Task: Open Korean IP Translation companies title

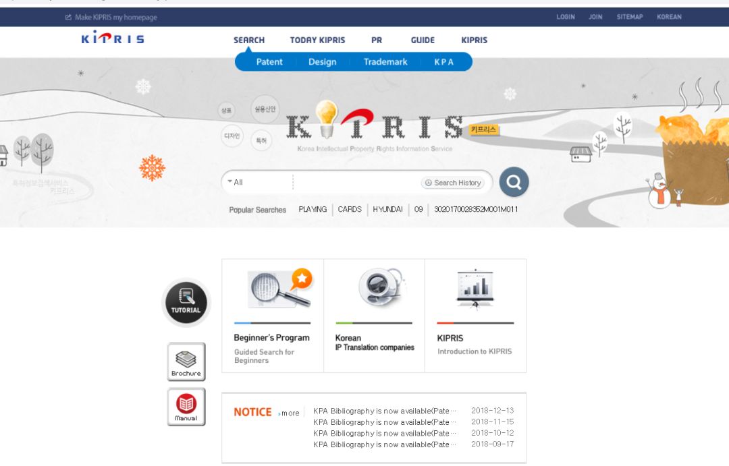Action: (374, 343)
